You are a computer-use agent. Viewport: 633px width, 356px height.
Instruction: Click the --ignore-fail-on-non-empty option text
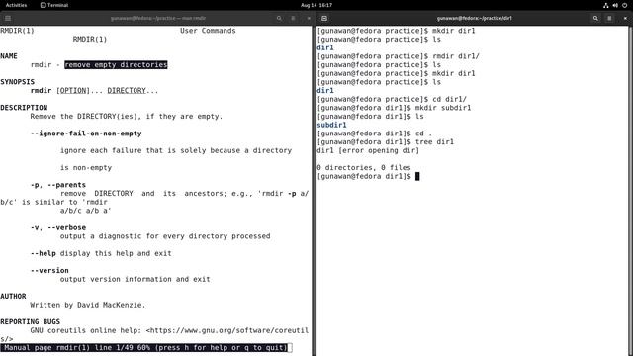[x=86, y=133]
